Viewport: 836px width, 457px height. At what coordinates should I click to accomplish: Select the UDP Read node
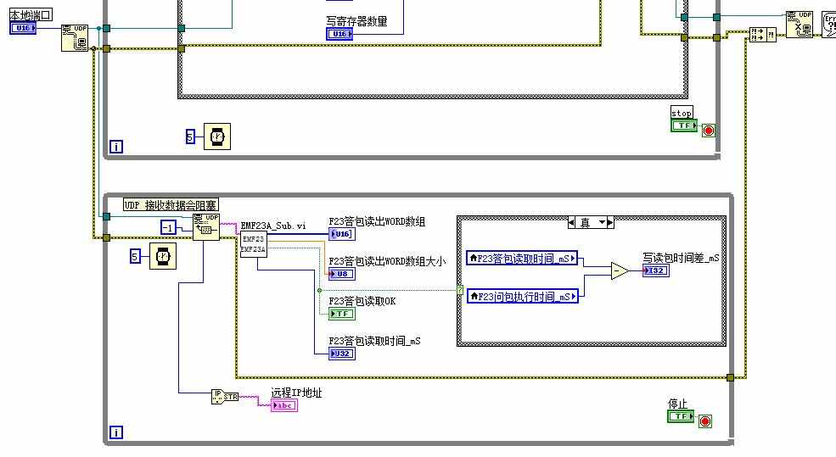click(205, 227)
